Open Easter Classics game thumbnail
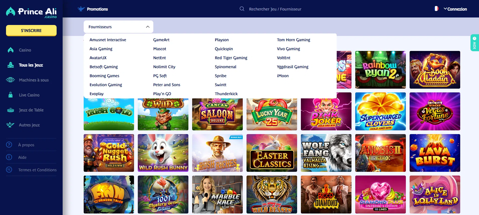The width and height of the screenshot is (479, 215). 272,153
